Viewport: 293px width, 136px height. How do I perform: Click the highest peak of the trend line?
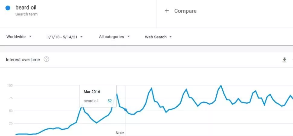(221, 86)
